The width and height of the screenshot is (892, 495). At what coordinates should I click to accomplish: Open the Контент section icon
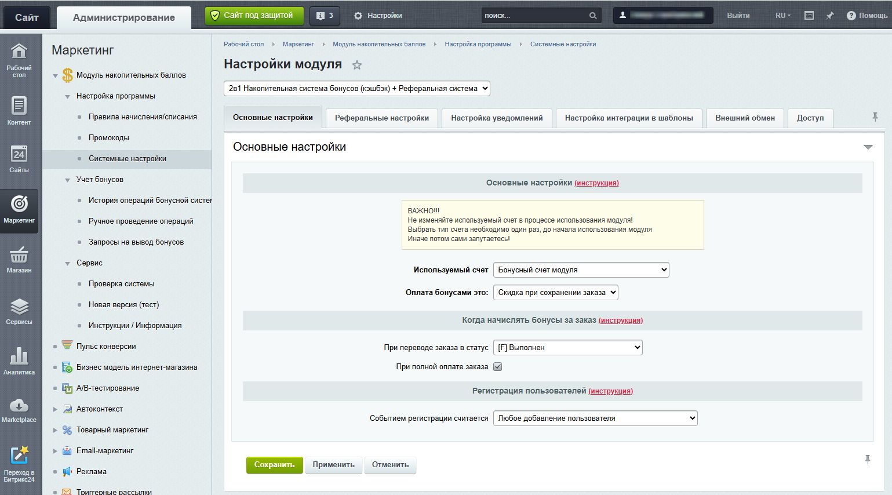pyautogui.click(x=19, y=111)
